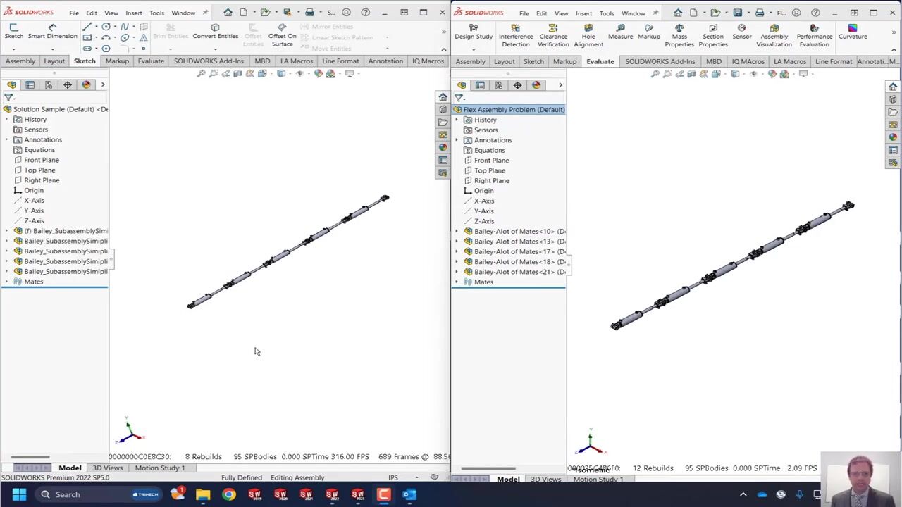
Task: Pin the left window's menu bar
Action: [205, 13]
